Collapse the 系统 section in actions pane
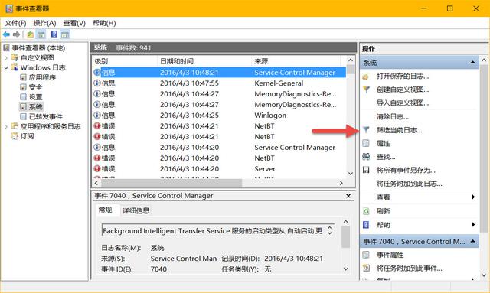Screen dimensions: 490x293 (x=472, y=63)
